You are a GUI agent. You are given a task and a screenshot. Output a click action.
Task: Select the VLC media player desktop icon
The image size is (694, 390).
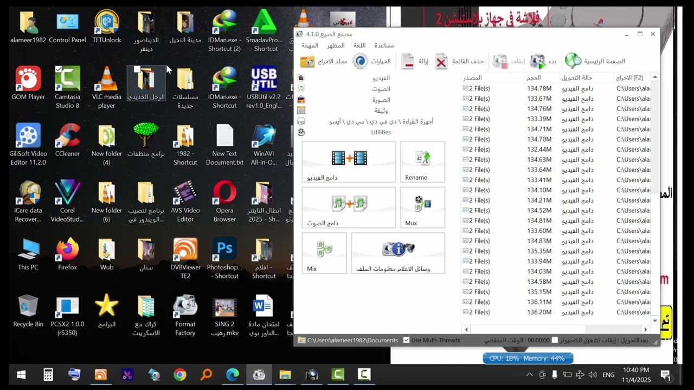[107, 88]
